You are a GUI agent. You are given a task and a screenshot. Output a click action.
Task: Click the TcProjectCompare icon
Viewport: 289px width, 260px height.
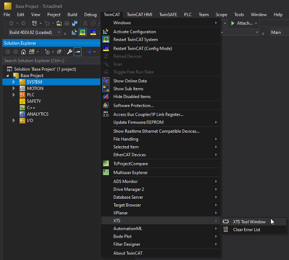click(106, 163)
